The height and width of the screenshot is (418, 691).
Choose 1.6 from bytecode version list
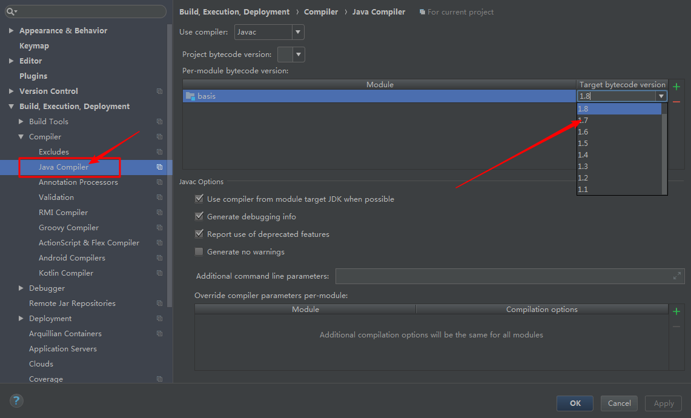[x=619, y=132]
